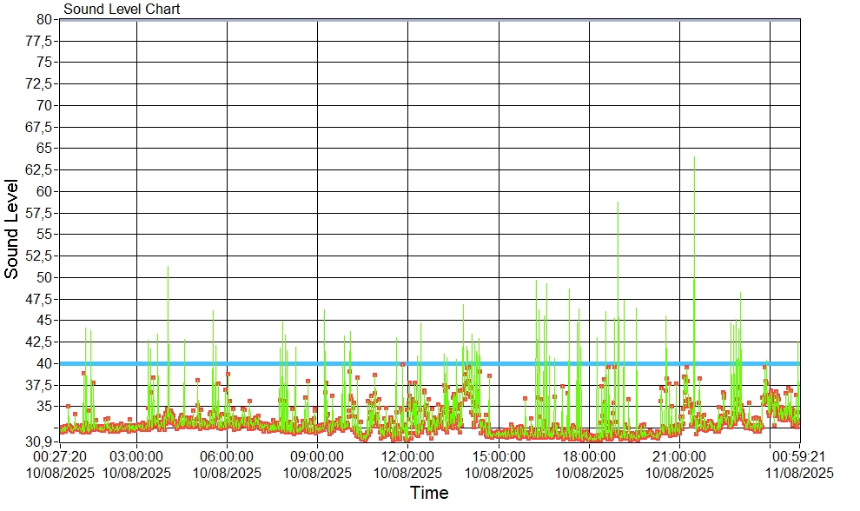Screen dimensions: 860x511
Task: Click the "Sound Level Chart" title text
Action: click(122, 10)
